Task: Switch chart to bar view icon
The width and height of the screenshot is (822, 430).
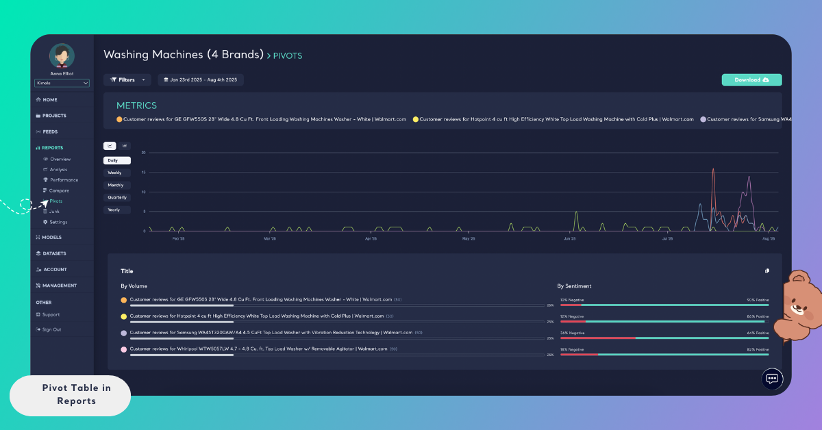Action: point(125,146)
